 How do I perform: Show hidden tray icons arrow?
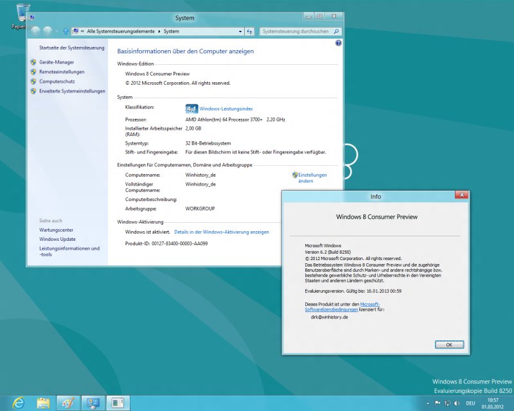427,403
